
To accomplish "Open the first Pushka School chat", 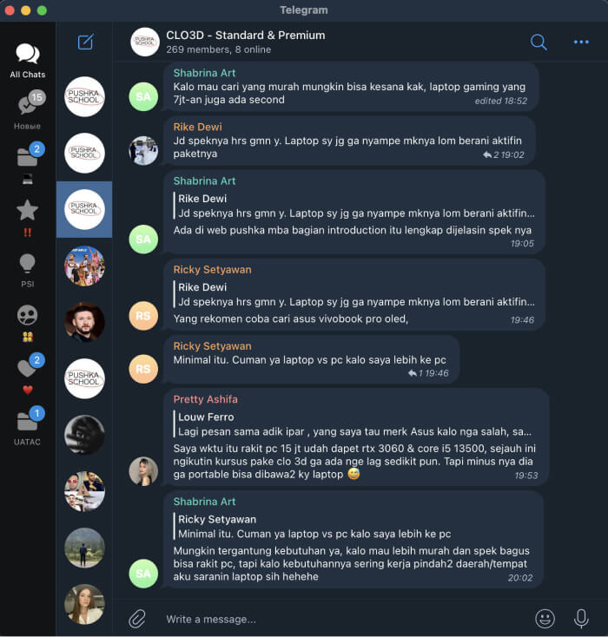I will coord(84,96).
